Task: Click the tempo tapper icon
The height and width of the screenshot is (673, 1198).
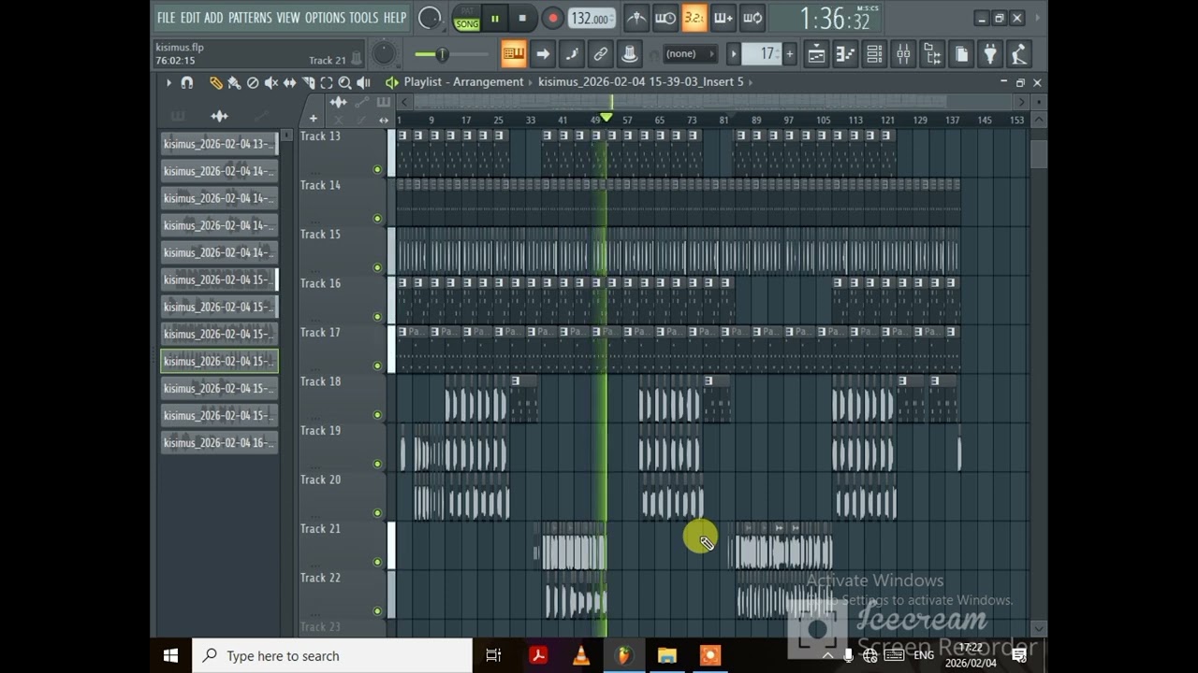Action: point(1019,54)
